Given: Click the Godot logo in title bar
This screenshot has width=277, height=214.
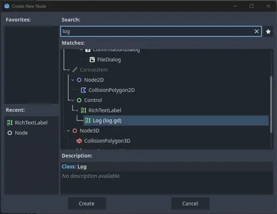Looking at the screenshot, I should [7, 6].
